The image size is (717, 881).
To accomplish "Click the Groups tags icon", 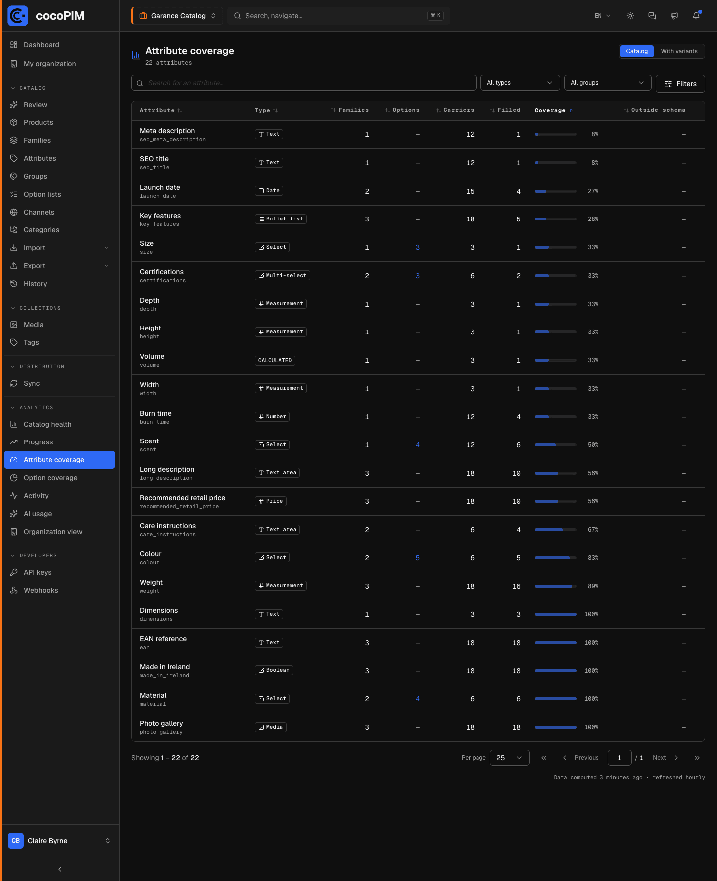I will pyautogui.click(x=14, y=176).
